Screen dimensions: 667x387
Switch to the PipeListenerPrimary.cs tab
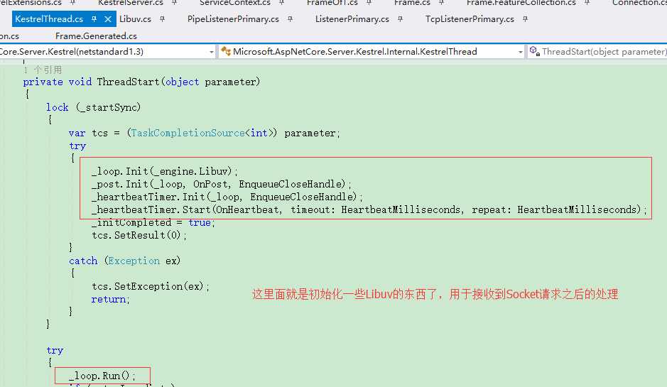click(x=233, y=19)
